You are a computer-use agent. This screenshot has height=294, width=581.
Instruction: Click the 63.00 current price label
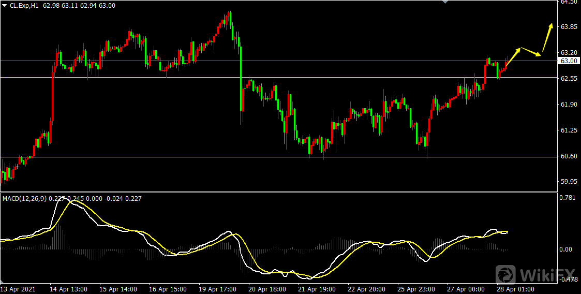[569, 61]
